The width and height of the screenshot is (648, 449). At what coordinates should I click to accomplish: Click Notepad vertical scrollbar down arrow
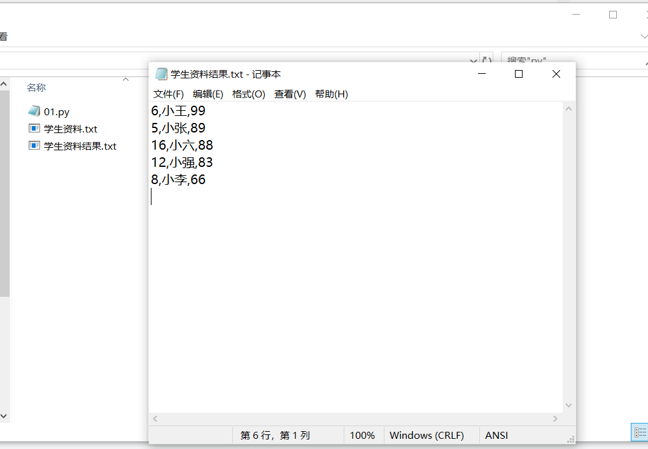point(568,405)
